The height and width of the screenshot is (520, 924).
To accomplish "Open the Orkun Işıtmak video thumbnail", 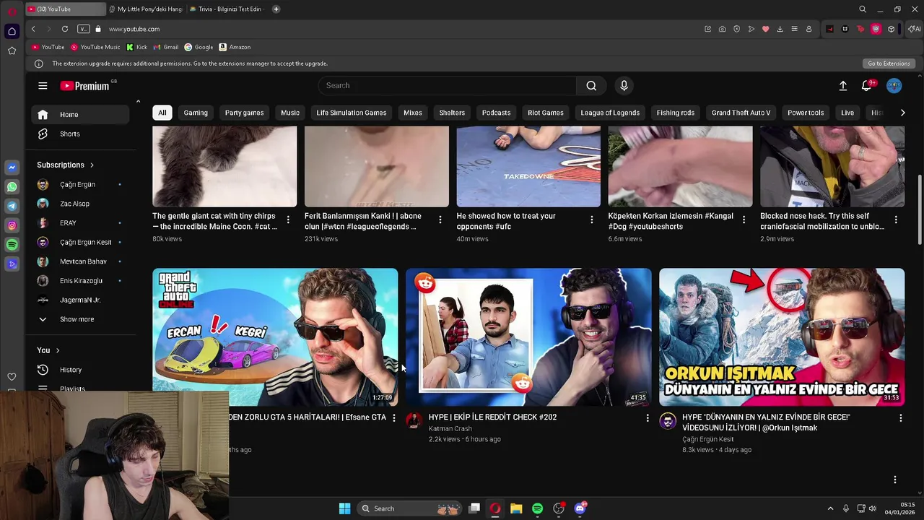I will click(782, 337).
